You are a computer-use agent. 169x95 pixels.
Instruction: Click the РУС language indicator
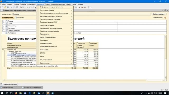tap(155, 93)
